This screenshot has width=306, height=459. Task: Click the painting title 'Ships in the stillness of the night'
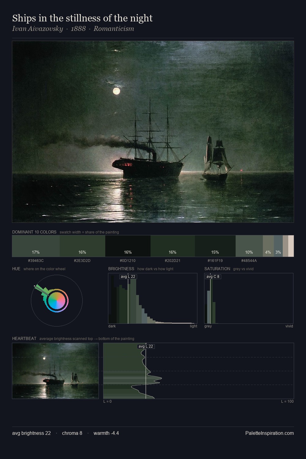[82, 18]
